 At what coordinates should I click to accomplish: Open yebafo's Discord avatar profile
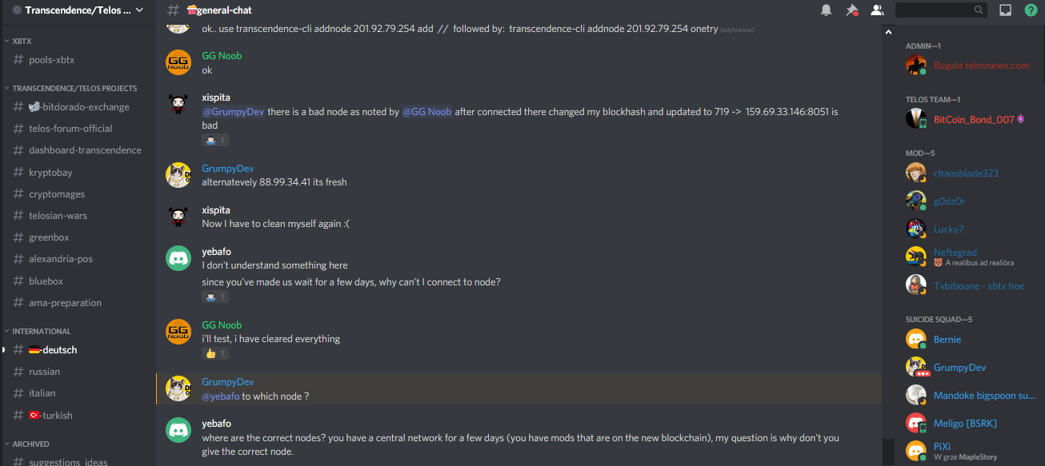tap(178, 257)
